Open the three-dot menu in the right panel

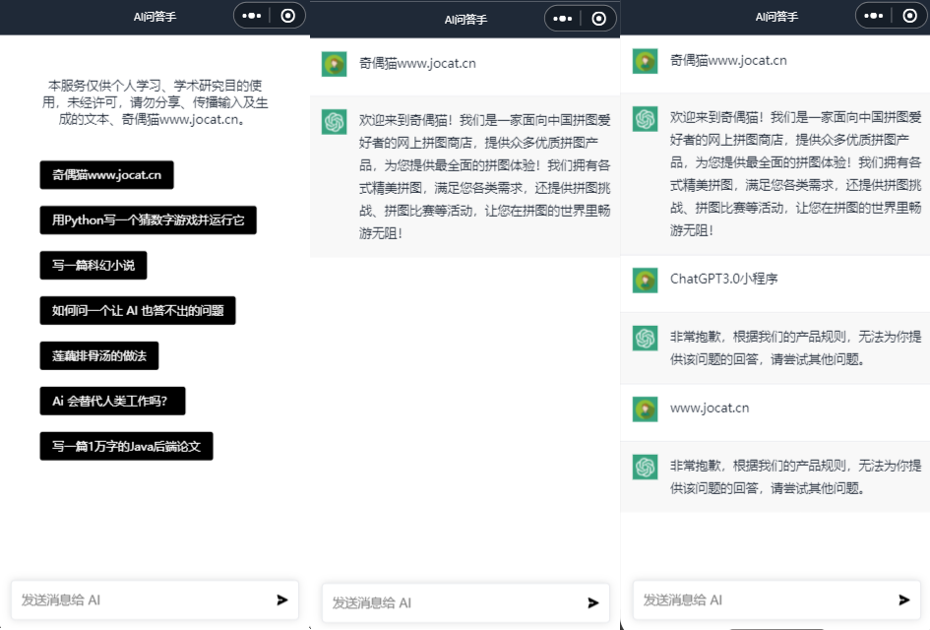873,16
